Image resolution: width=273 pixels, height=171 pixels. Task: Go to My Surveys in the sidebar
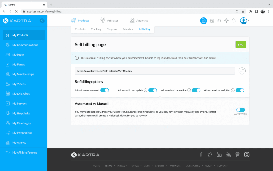pos(24,103)
